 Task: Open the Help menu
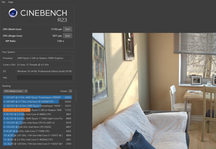(x=11, y=2)
